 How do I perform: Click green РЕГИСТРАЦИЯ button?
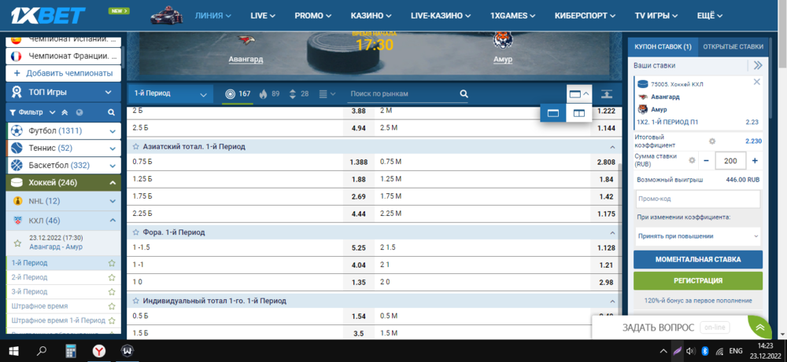697,280
